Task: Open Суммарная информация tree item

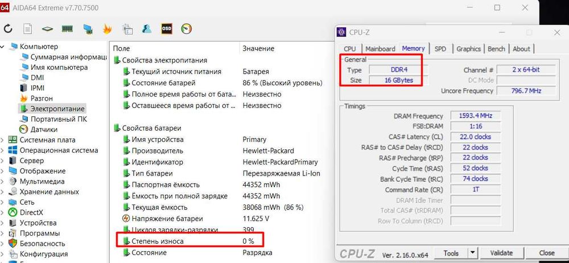Action: (68, 57)
